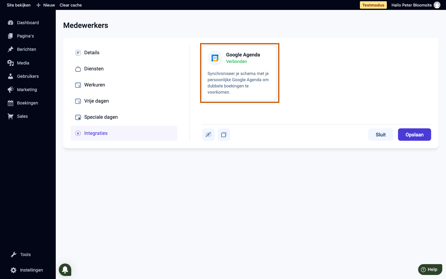446x279 pixels.
Task: Open Dashboard from the sidebar
Action: point(28,23)
